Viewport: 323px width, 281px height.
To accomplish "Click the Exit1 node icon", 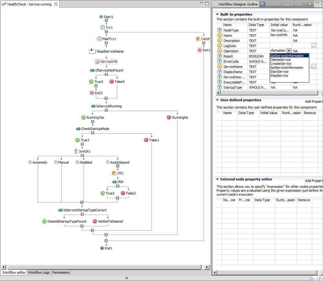I will click(x=200, y=50).
